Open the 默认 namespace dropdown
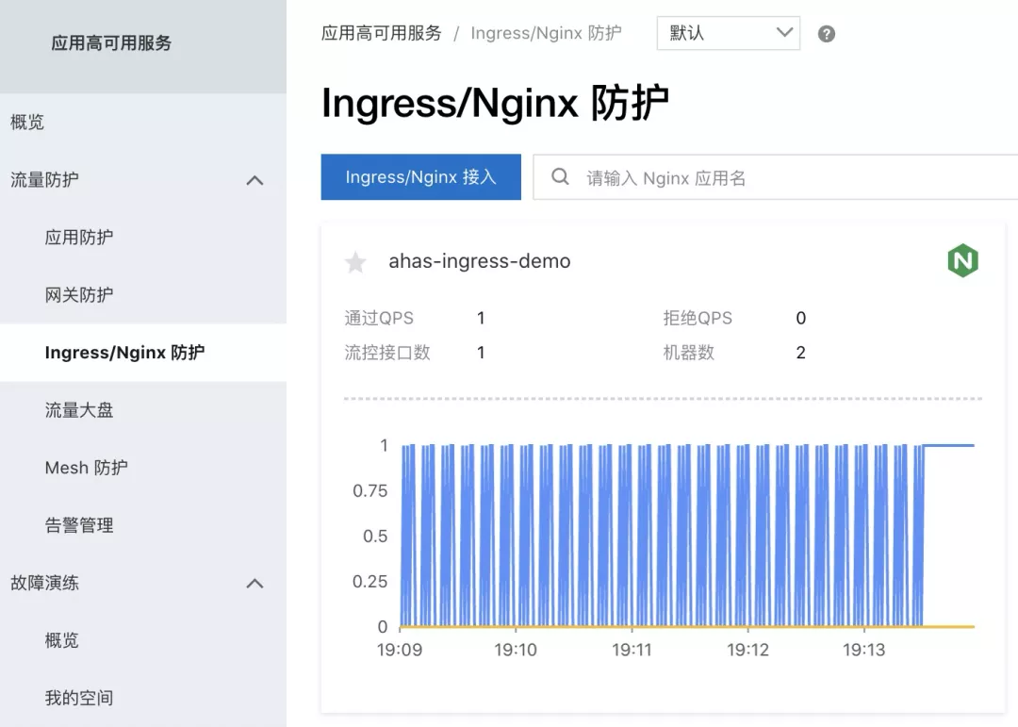This screenshot has height=727, width=1018. [x=728, y=33]
